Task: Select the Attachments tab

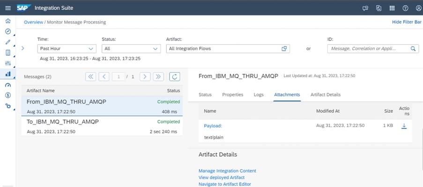Action: pyautogui.click(x=287, y=95)
